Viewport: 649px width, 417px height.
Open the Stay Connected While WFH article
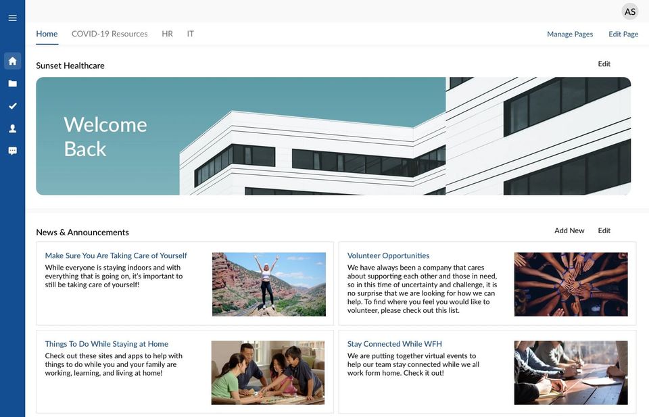[394, 344]
